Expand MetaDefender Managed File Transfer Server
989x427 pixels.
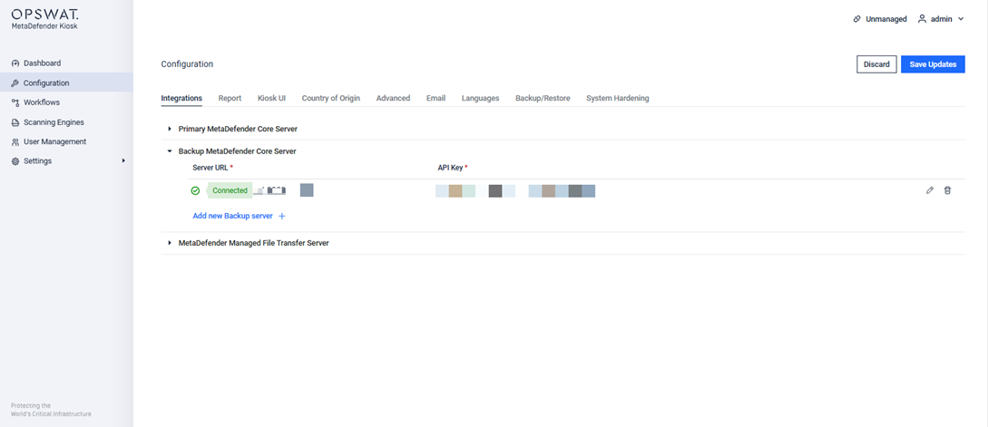click(x=170, y=242)
